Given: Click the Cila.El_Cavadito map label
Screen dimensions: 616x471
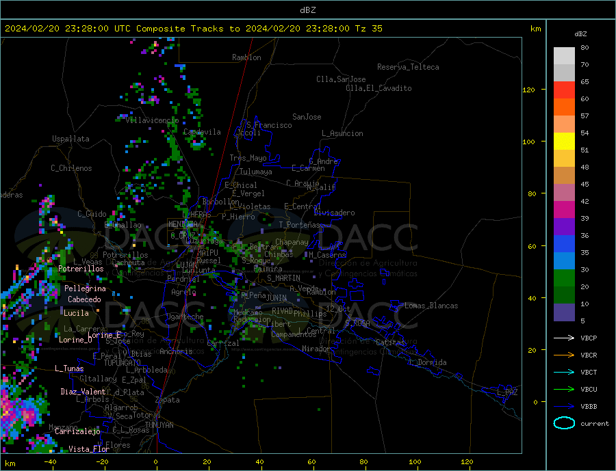Looking at the screenshot, I should tap(378, 88).
